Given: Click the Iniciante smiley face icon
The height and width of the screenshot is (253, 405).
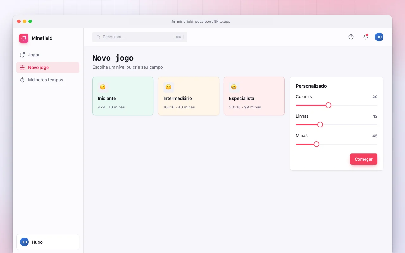Looking at the screenshot, I should pyautogui.click(x=103, y=87).
